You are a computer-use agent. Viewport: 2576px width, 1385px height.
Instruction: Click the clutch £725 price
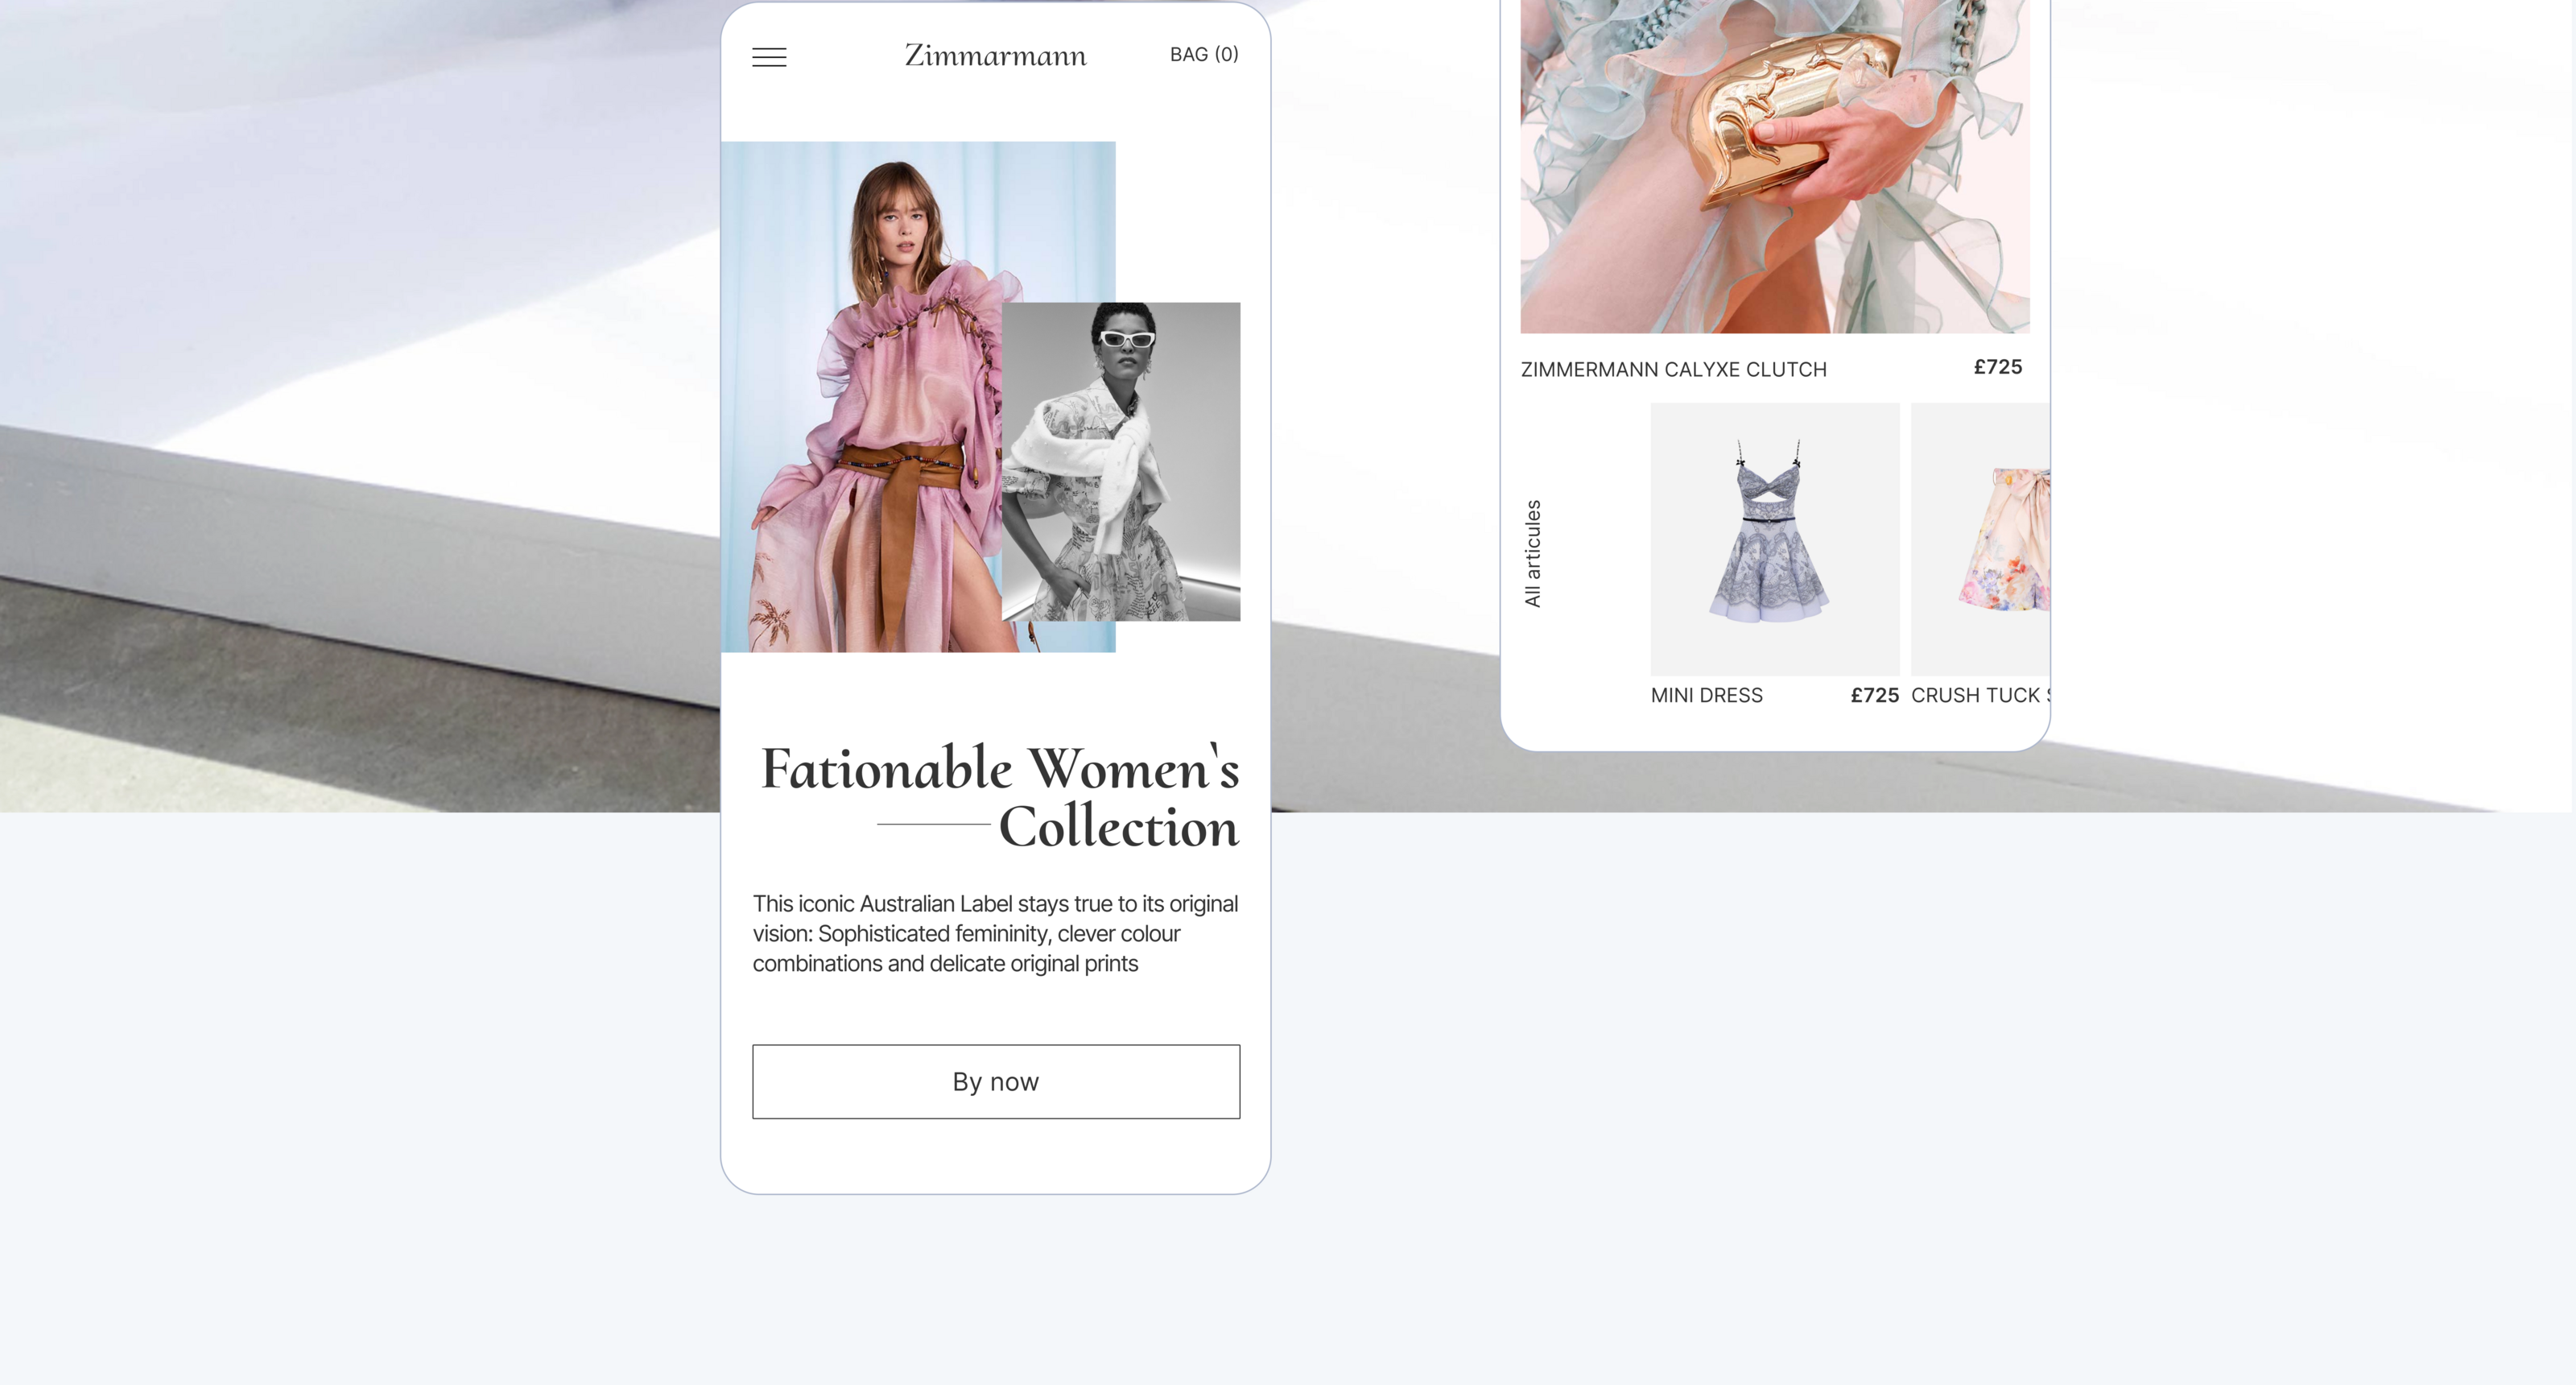[1997, 367]
